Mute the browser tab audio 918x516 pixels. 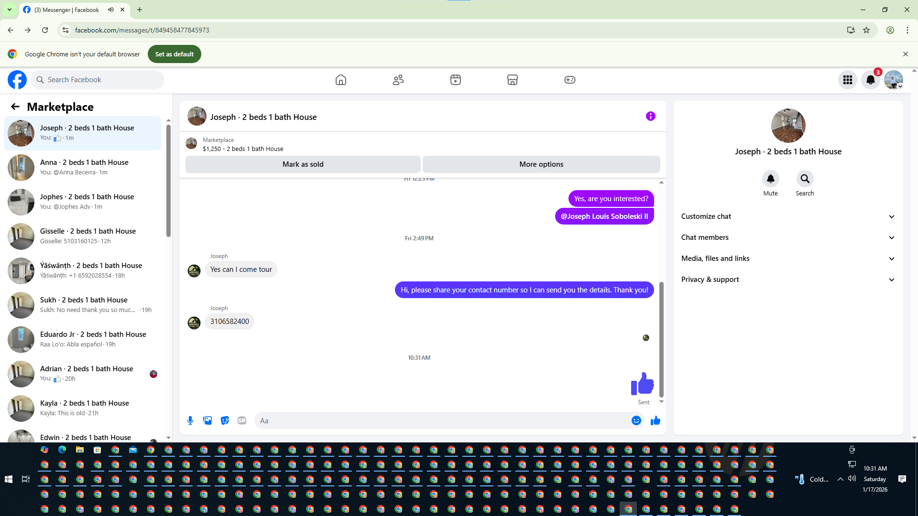tap(111, 10)
